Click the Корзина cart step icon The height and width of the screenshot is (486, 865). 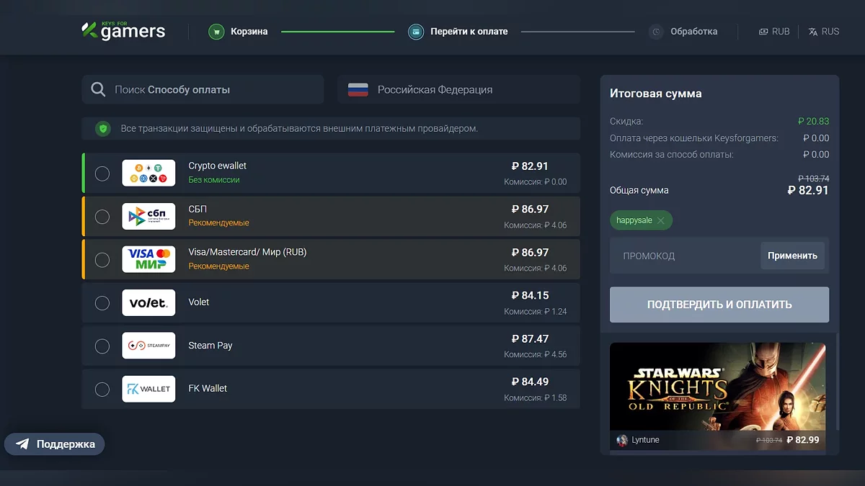point(216,32)
